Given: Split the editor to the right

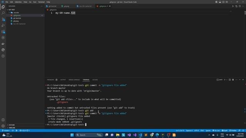Looking at the screenshot, I should click(x=240, y=6).
